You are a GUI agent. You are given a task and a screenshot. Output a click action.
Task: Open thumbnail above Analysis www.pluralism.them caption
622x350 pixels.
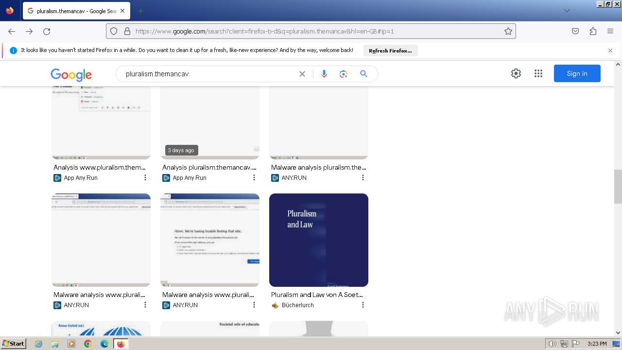(x=101, y=122)
